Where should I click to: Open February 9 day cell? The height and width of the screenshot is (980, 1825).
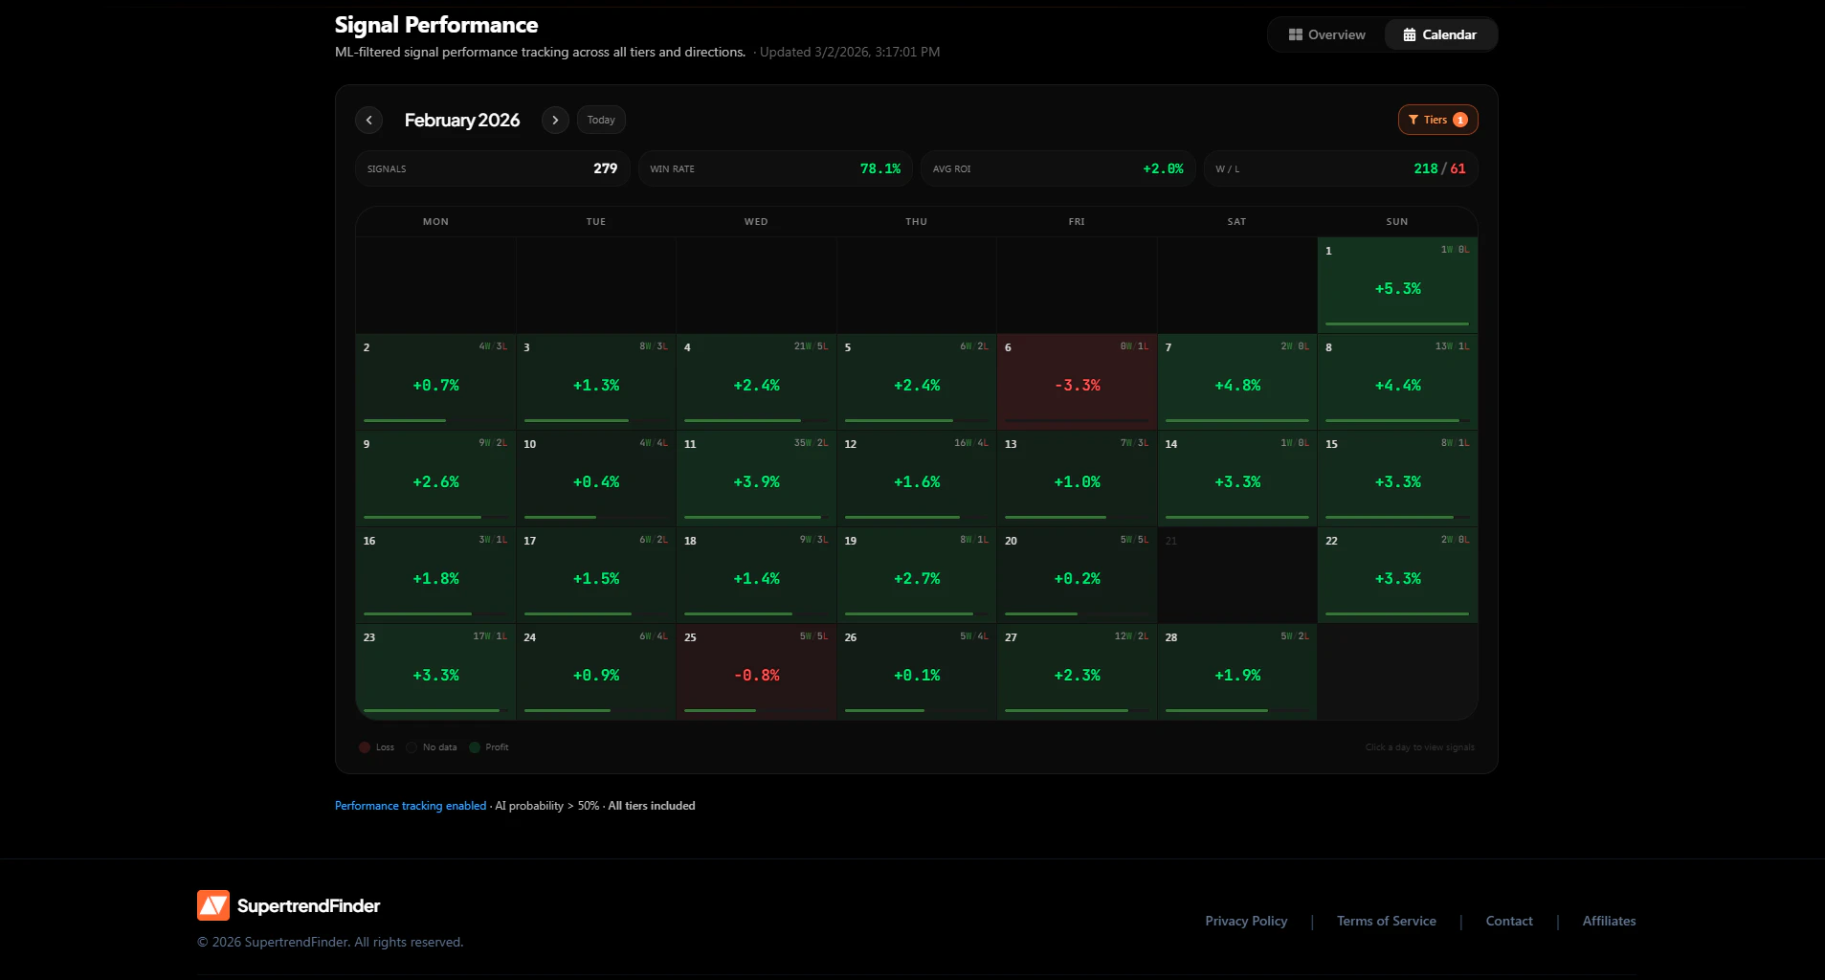435,479
